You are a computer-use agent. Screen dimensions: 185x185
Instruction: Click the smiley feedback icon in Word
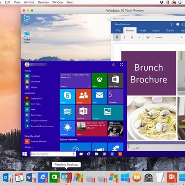pyautogui.click(x=178, y=24)
